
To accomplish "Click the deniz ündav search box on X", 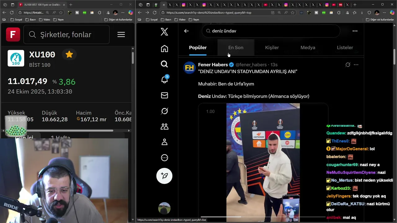I will 271,31.
